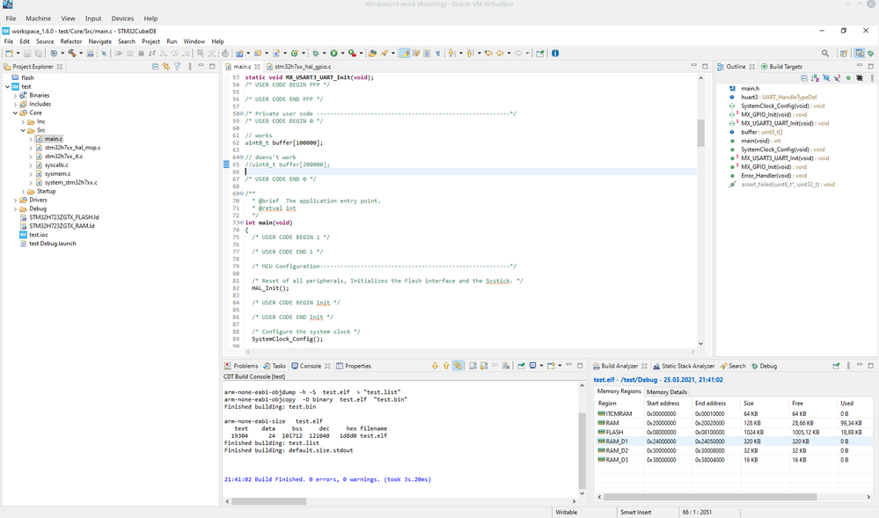The height and width of the screenshot is (518, 879).
Task: Click the Console scroll-up arrow icon
Action: 446,366
